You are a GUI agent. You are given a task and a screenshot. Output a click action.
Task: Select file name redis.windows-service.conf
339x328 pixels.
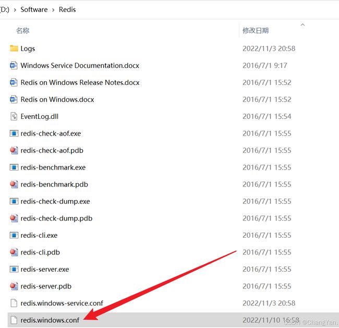(62, 303)
